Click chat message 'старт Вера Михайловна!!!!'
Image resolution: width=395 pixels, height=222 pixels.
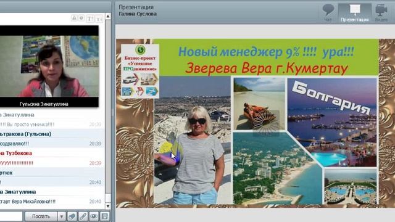coord(28,202)
